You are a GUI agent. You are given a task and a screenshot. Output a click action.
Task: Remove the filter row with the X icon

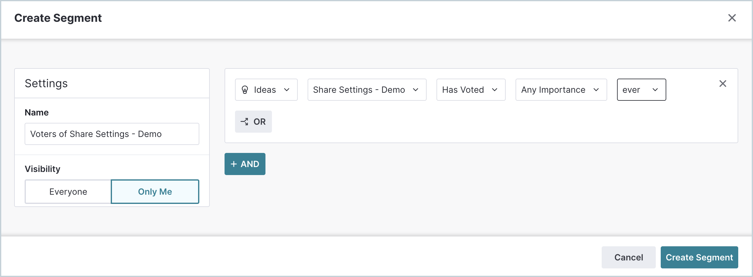pos(723,84)
